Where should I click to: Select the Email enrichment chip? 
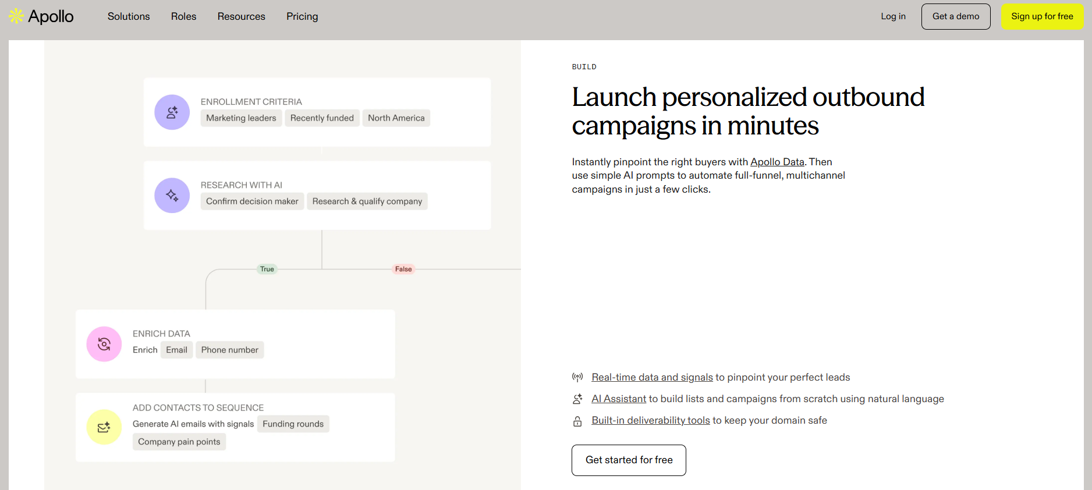176,350
